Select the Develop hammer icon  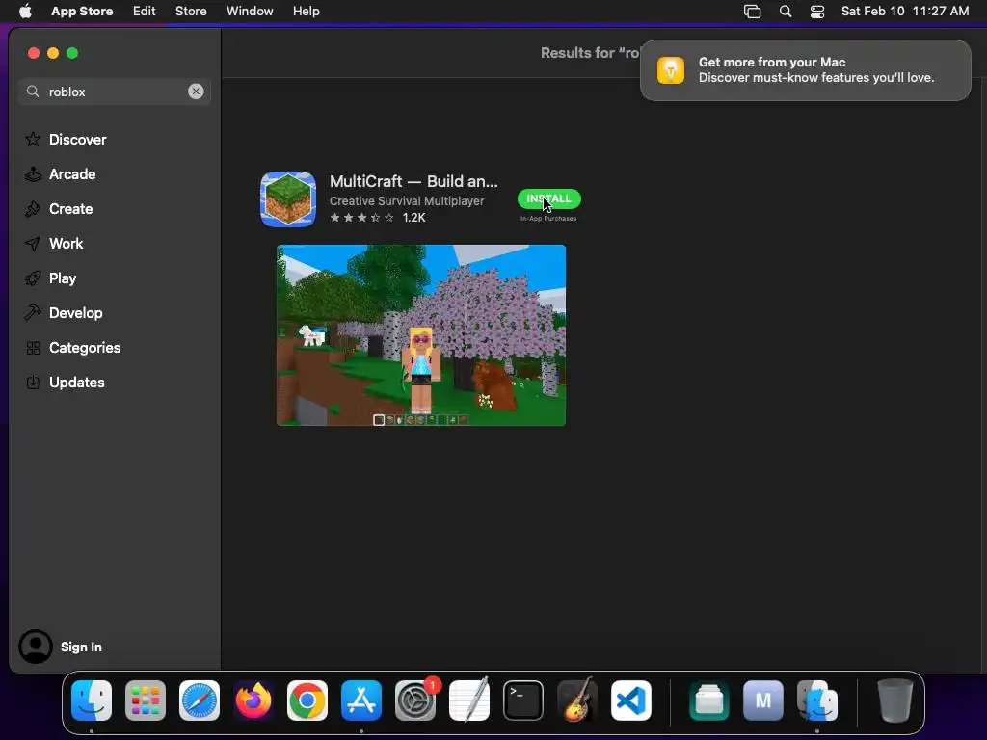(33, 313)
